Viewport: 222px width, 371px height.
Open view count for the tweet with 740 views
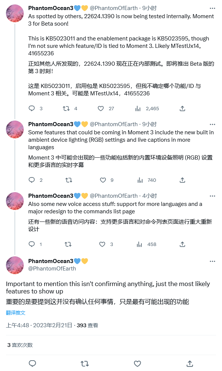point(139,180)
